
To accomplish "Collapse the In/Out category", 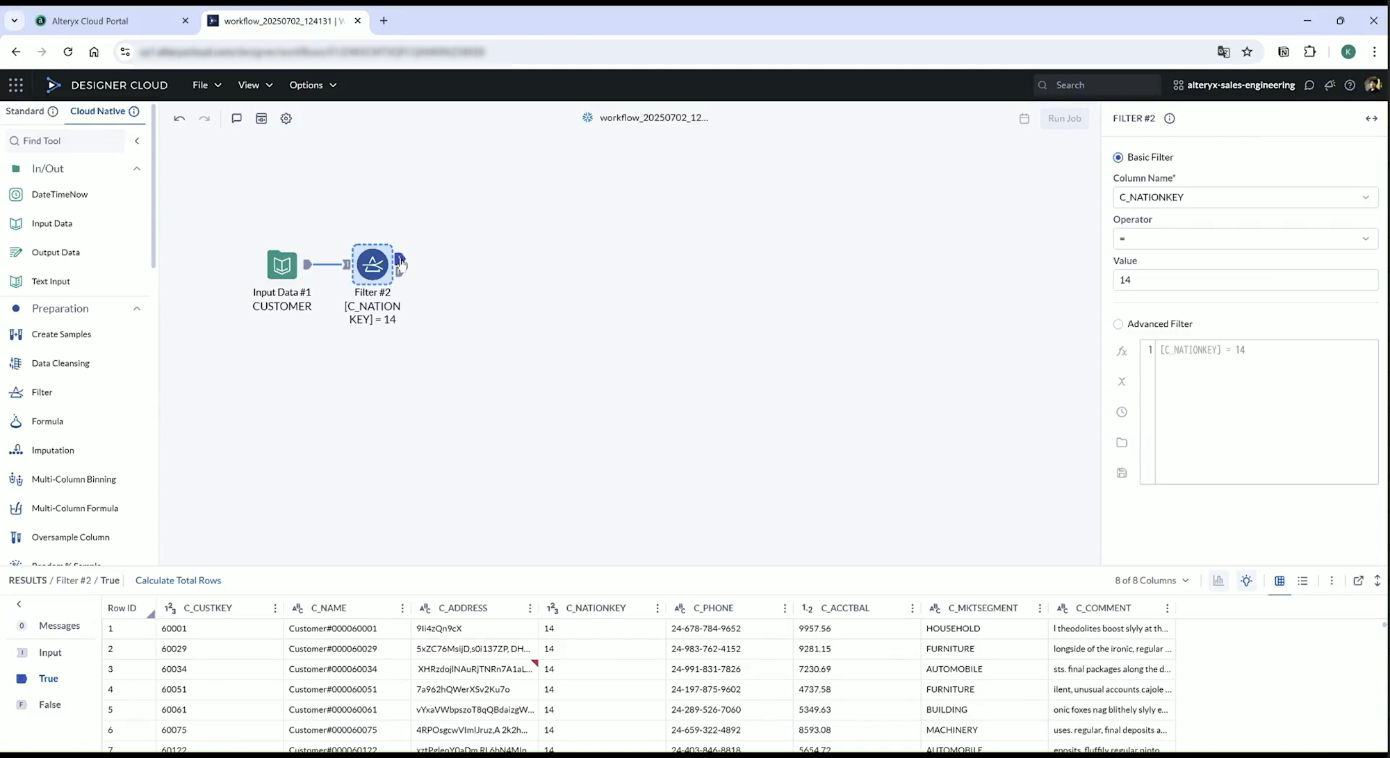I will point(137,168).
